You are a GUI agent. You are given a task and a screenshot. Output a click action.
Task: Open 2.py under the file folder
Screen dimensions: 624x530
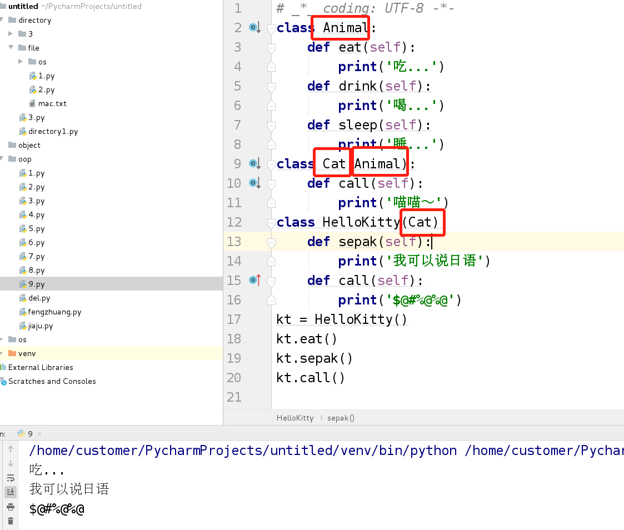42,89
